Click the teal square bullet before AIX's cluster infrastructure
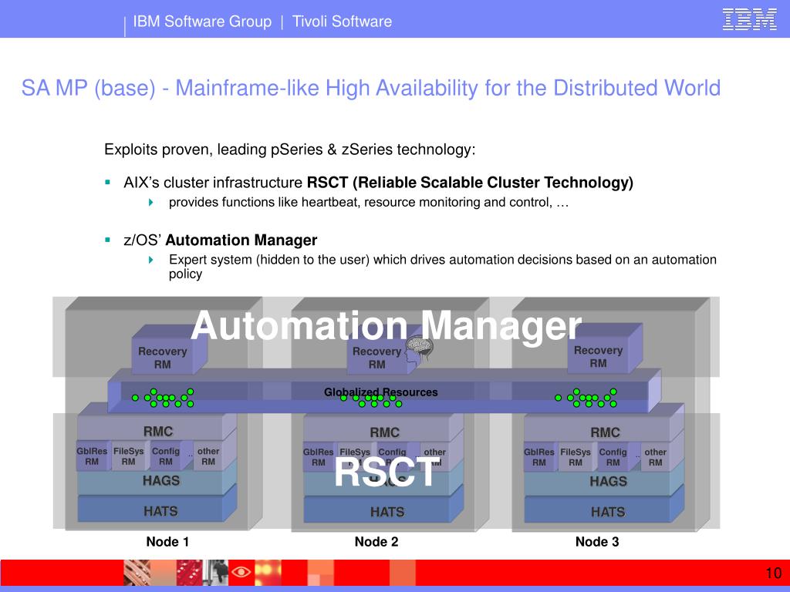 pyautogui.click(x=107, y=182)
